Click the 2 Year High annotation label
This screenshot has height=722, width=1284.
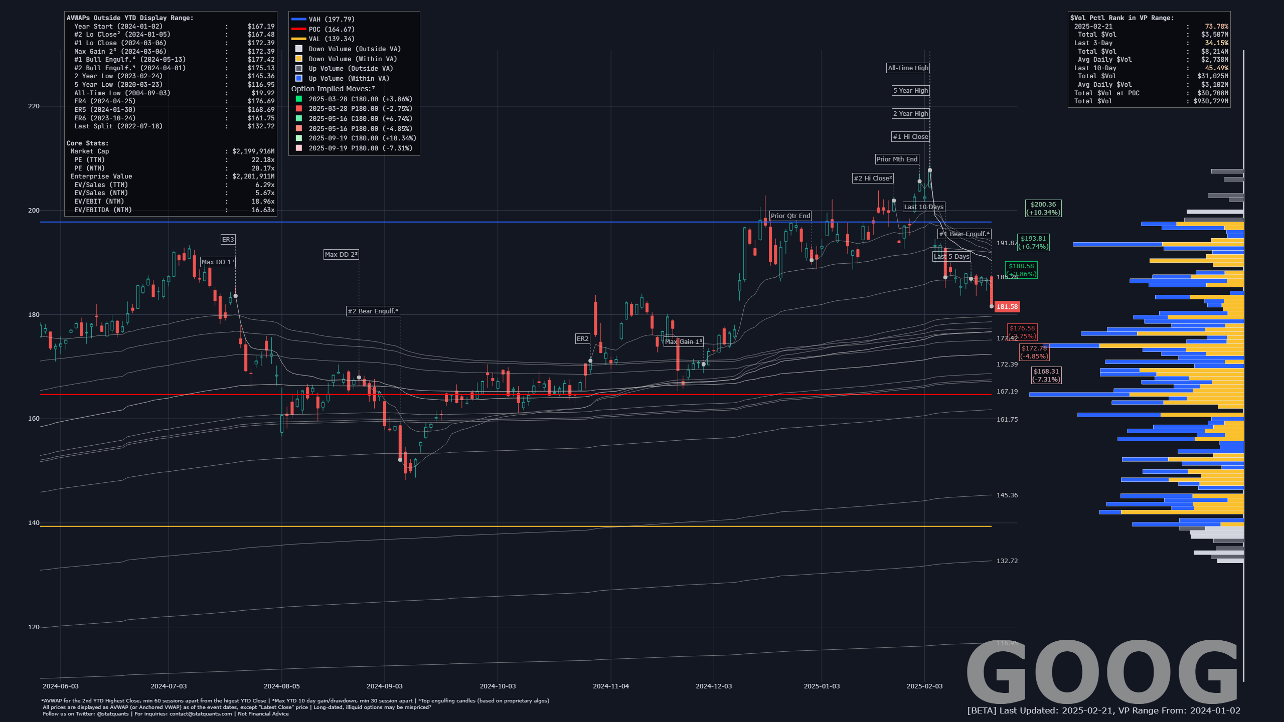[x=911, y=114]
